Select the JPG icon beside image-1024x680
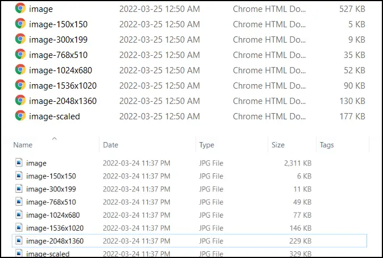Viewport: 383px width, 258px height. click(x=19, y=215)
